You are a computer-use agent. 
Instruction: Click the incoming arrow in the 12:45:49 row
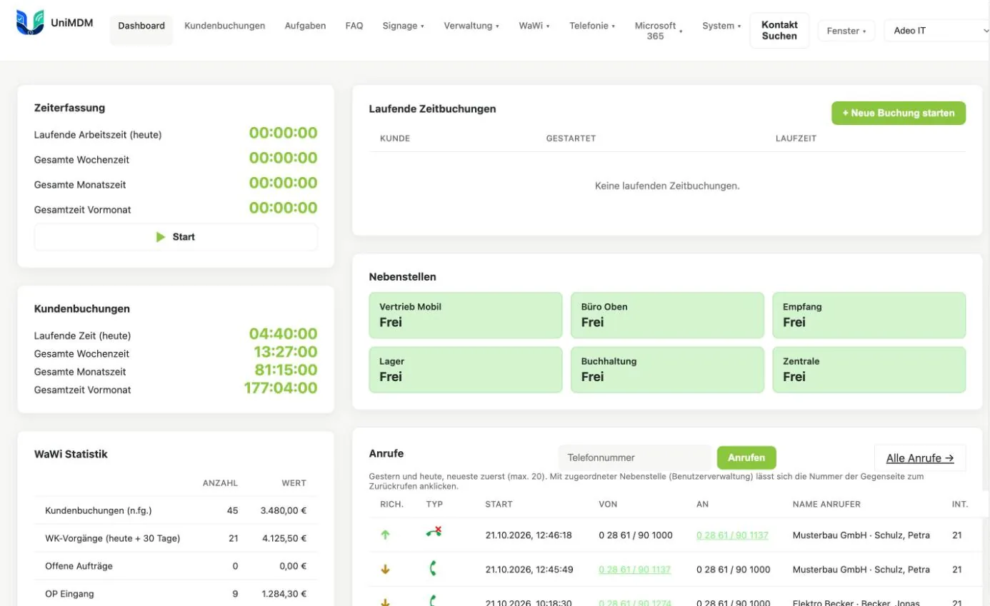386,570
